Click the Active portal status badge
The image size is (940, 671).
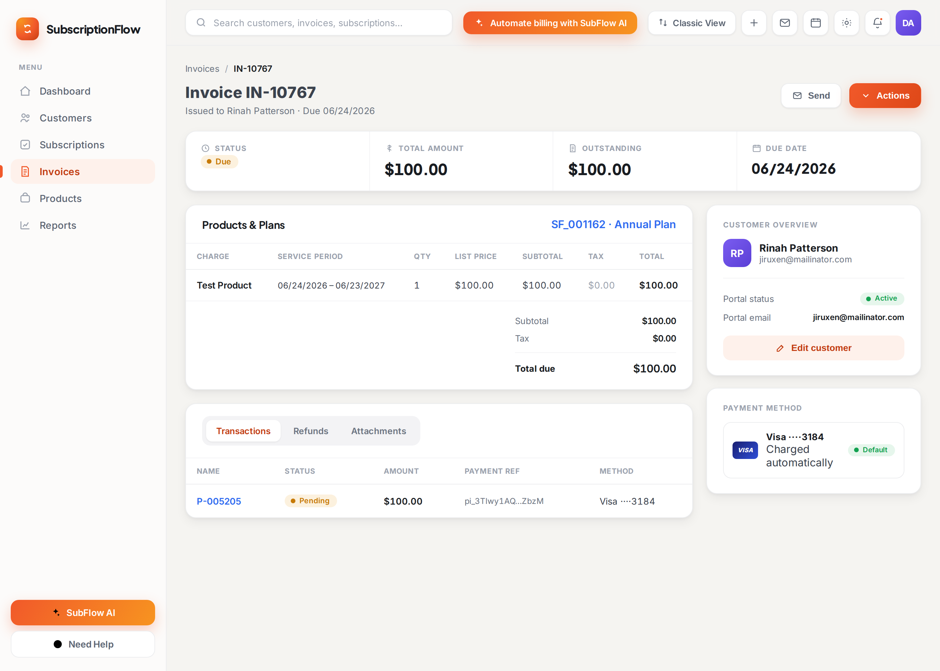[882, 298]
